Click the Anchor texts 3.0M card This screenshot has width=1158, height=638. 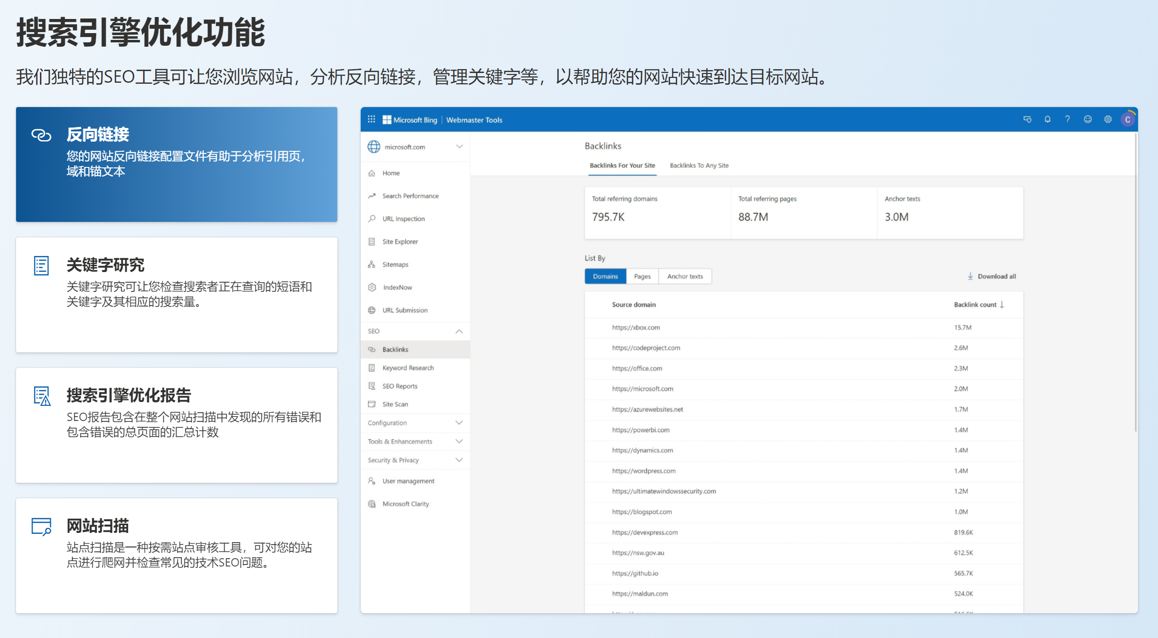coord(950,213)
